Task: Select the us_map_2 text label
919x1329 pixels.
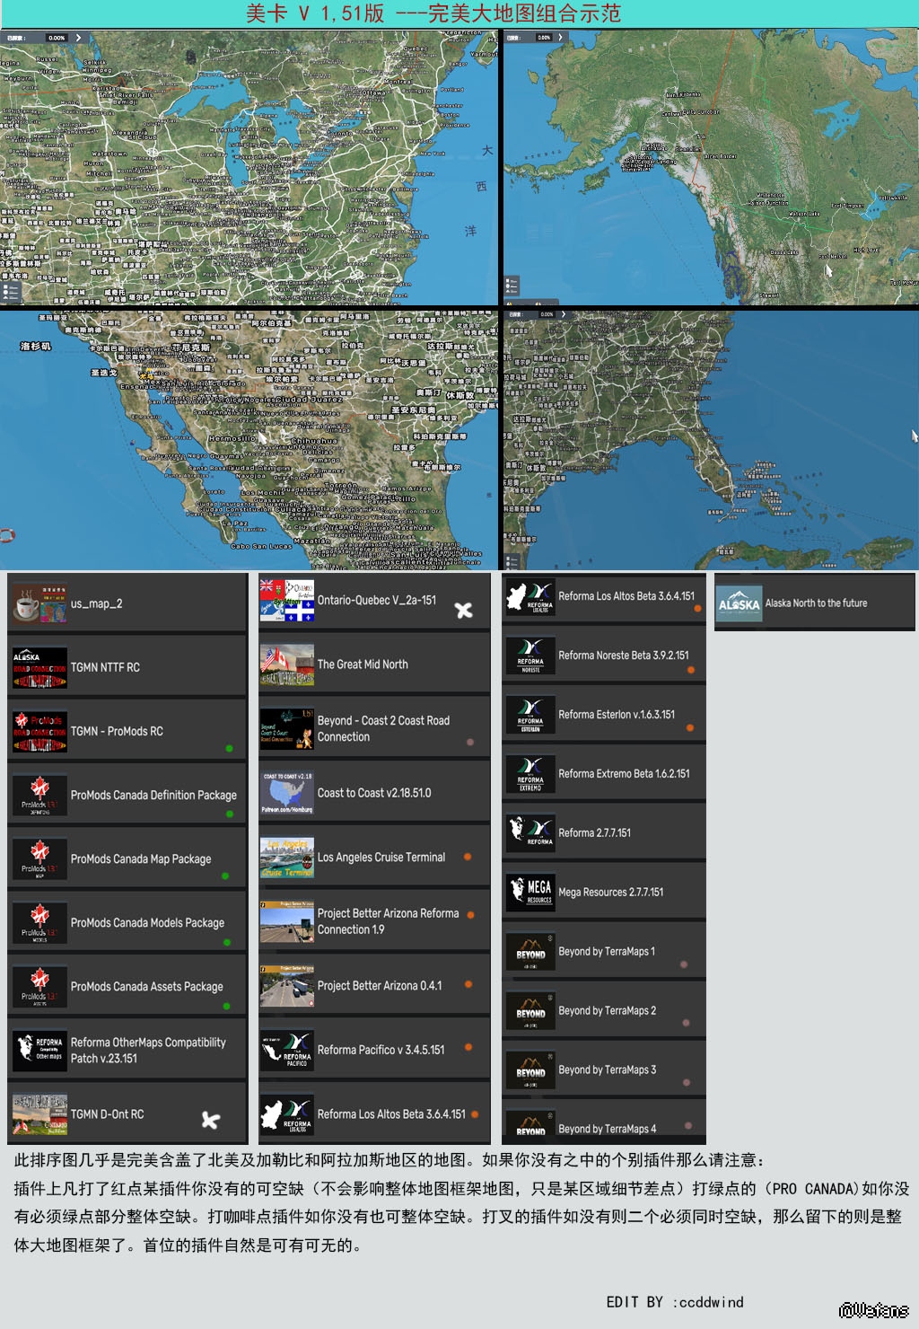Action: 97,604
